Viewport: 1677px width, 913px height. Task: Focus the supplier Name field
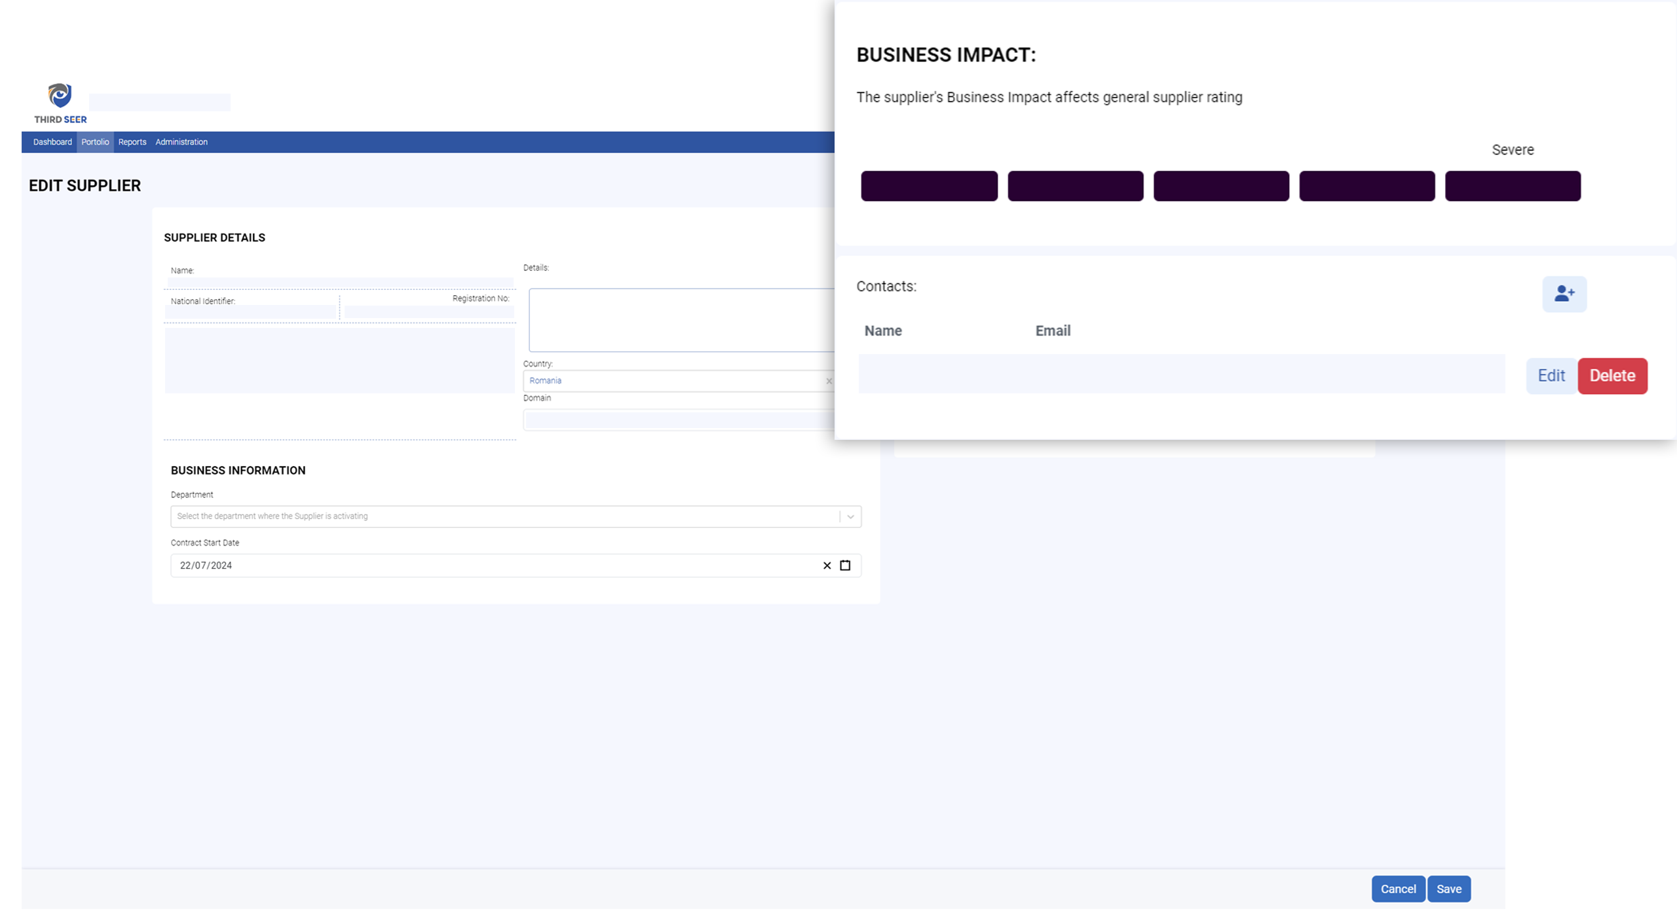pyautogui.click(x=341, y=283)
